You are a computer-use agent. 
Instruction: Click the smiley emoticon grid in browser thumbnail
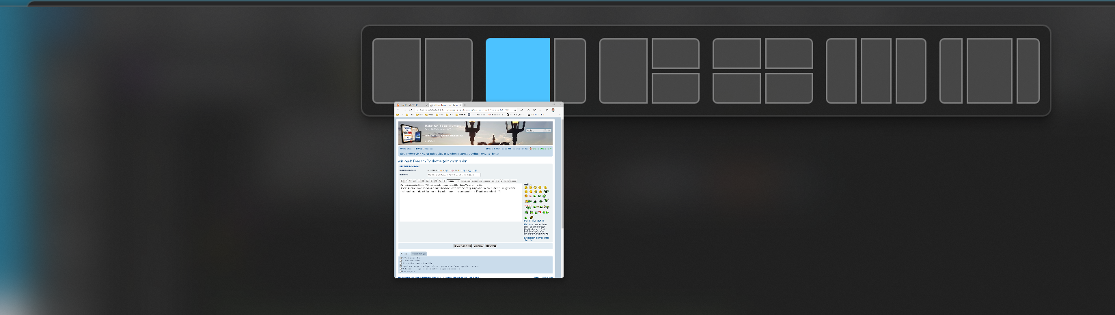tap(536, 202)
